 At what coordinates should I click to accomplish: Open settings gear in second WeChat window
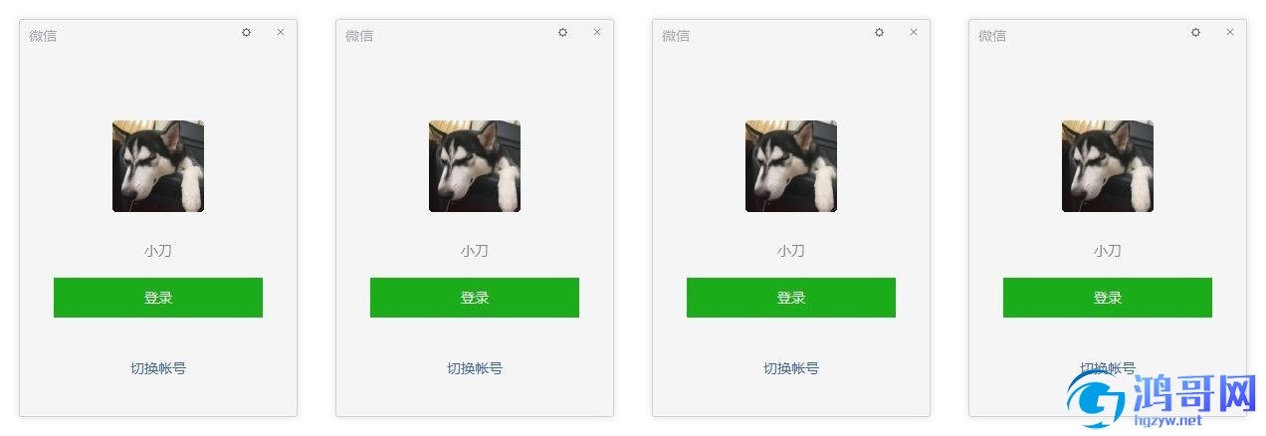[562, 33]
